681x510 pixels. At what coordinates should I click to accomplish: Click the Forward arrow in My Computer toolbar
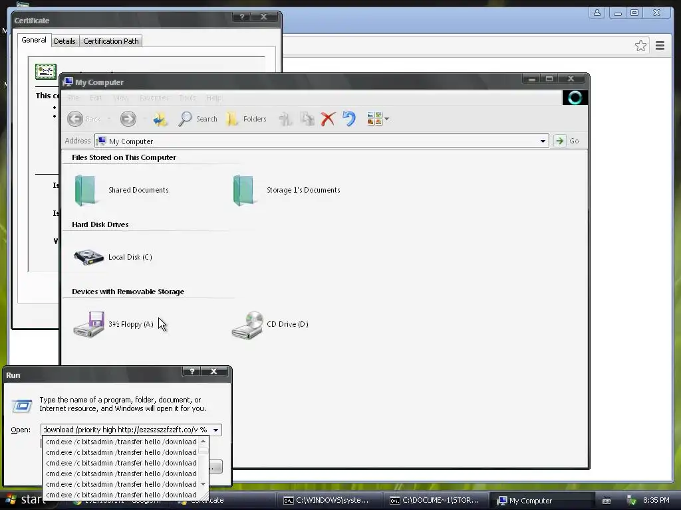click(128, 119)
